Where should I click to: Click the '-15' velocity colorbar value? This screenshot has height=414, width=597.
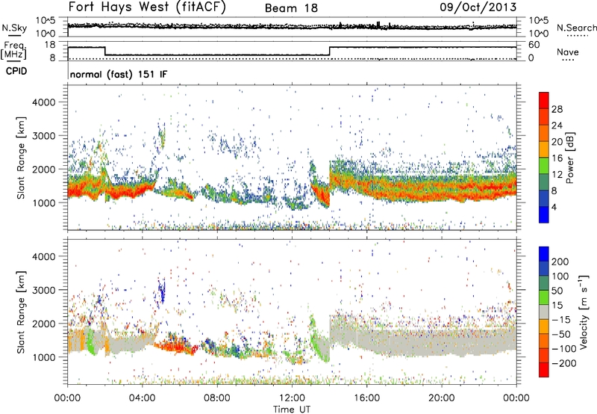[x=561, y=320]
